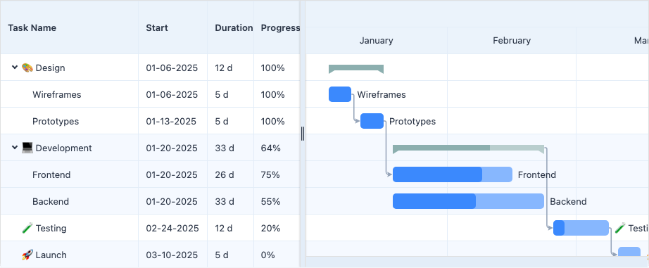Click the Wireframes label beside its chart bar

[x=382, y=95]
